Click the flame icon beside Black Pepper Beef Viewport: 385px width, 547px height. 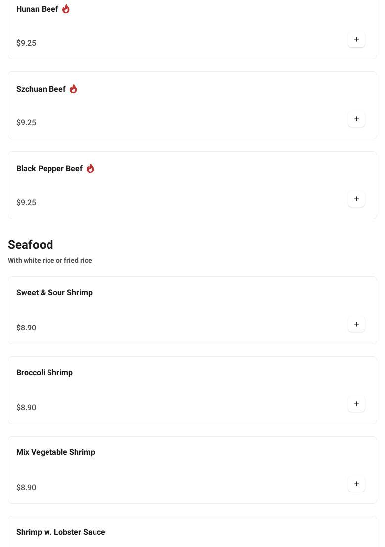(90, 169)
